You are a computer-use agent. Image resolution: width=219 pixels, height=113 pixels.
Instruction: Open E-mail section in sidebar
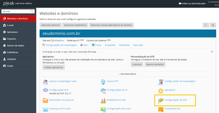18,25
